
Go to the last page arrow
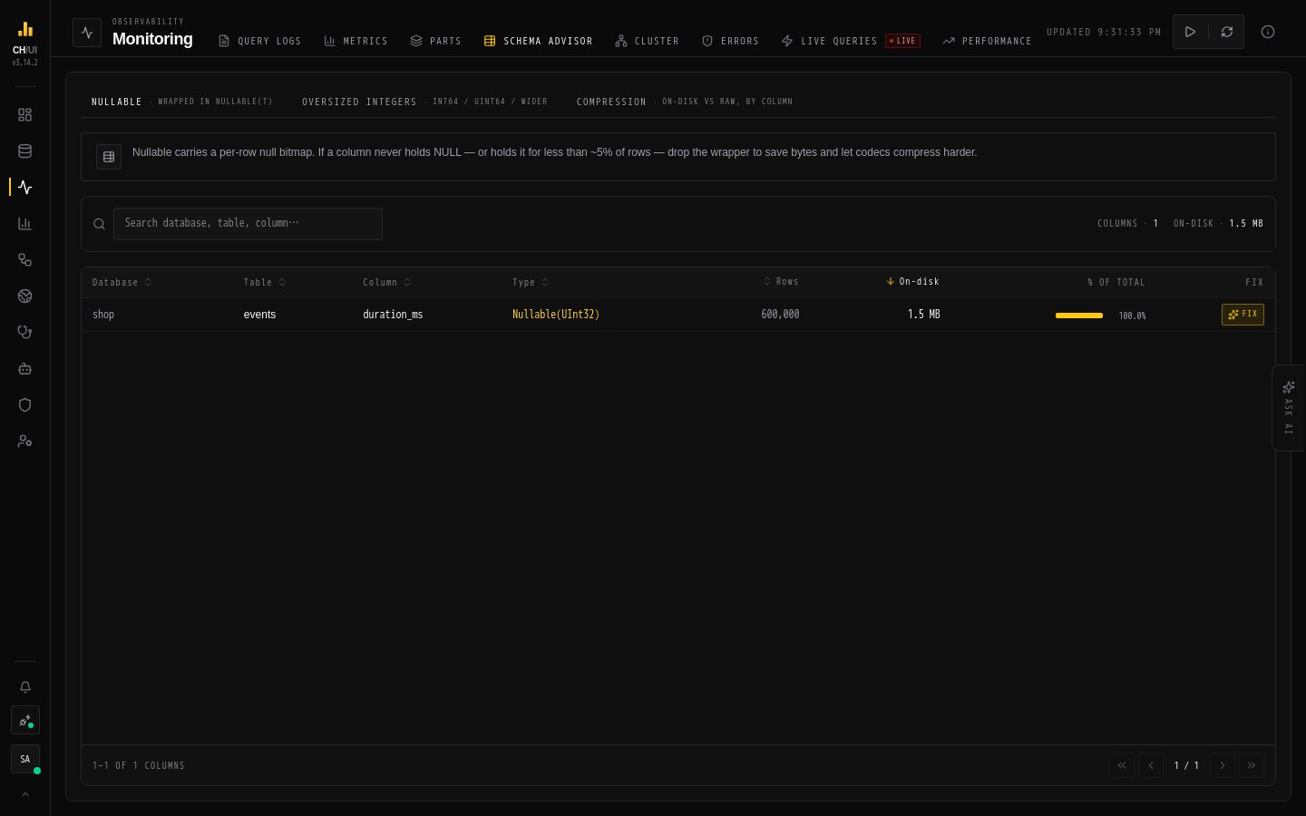(1252, 765)
